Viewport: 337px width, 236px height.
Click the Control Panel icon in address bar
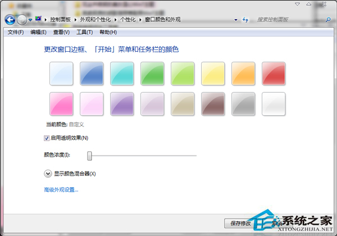click(38, 19)
